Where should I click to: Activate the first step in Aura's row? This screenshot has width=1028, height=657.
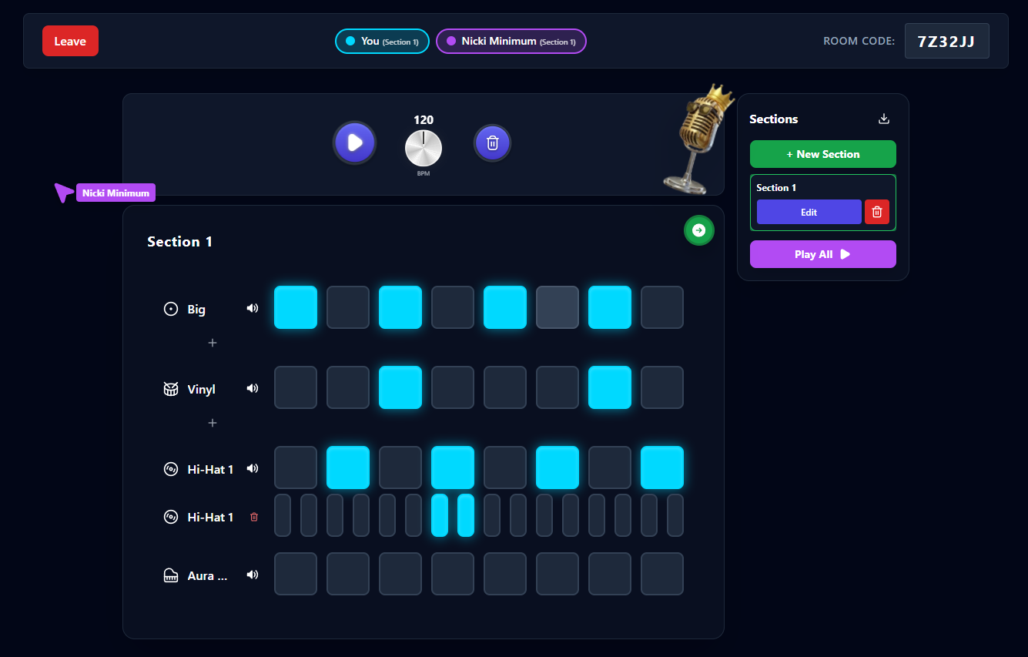[296, 574]
